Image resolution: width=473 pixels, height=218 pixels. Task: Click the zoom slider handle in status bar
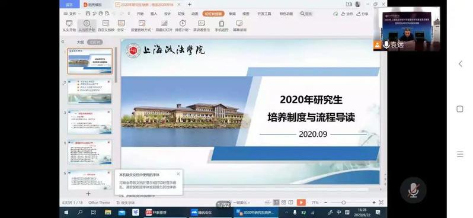point(344,203)
